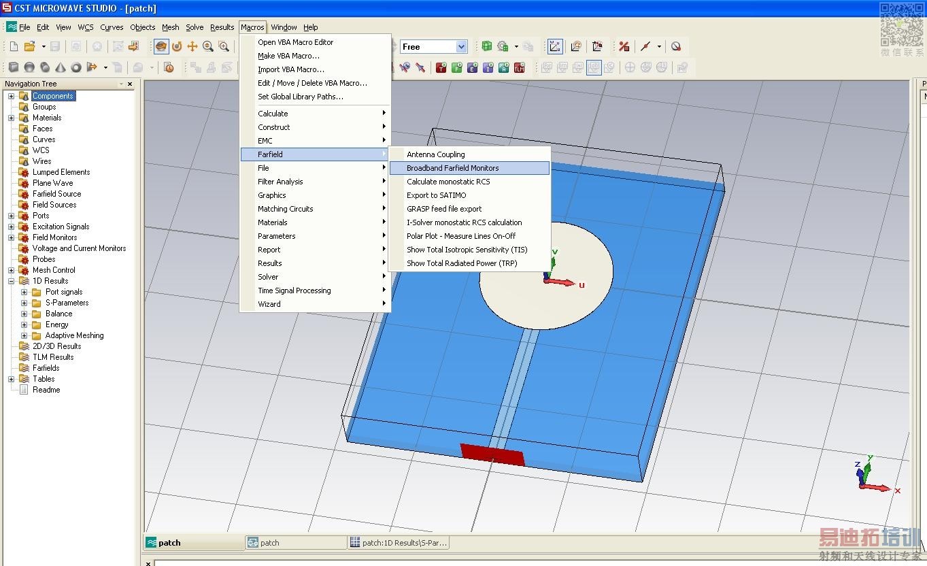Open the Results menu
927x566 pixels.
[222, 27]
